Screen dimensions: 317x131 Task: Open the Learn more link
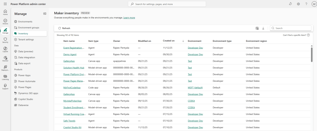[129, 18]
